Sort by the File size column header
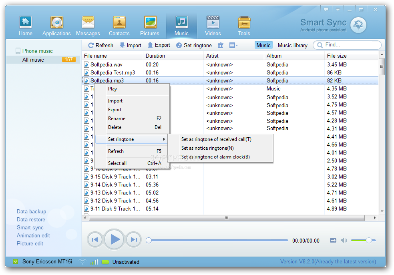Viewport: 394px width, 275px height. (x=351, y=56)
